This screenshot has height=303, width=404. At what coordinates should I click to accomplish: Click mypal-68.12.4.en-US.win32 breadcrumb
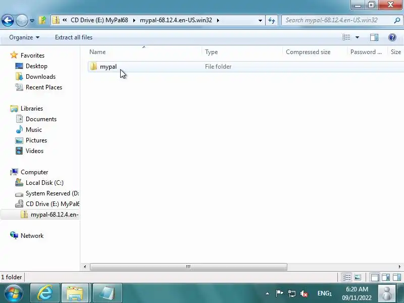(x=176, y=20)
